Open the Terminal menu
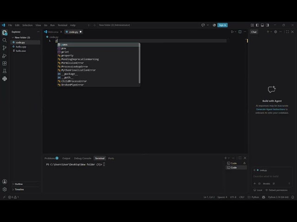297x222 pixels. point(63,25)
